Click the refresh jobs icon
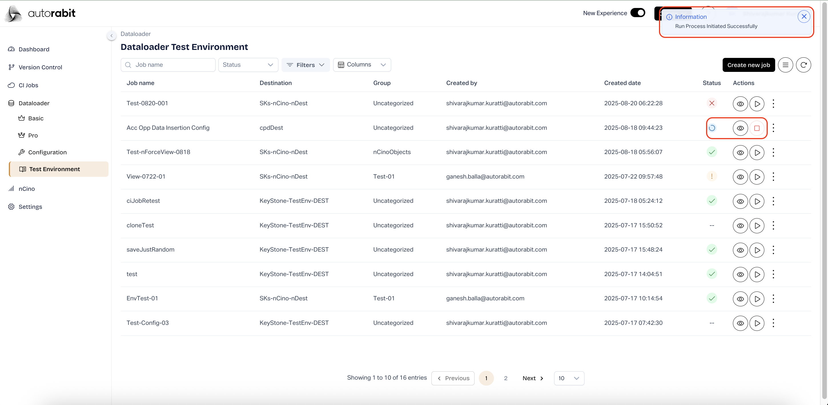 pyautogui.click(x=803, y=65)
